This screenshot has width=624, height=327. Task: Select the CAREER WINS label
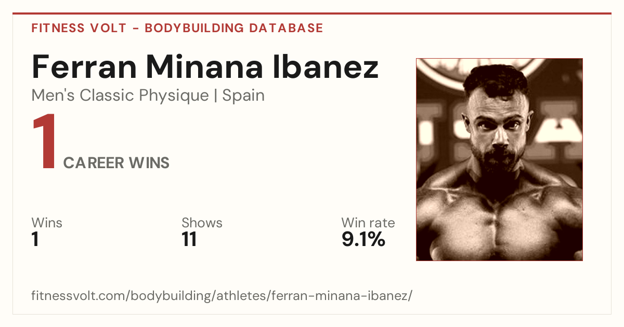116,163
